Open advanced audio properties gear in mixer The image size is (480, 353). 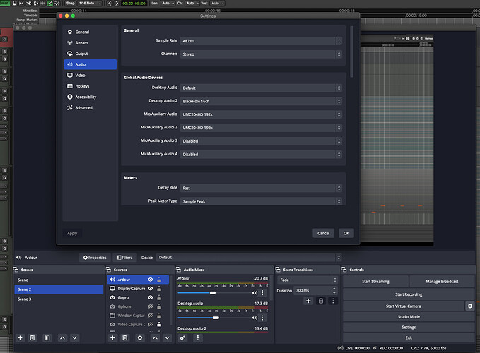pos(183,339)
